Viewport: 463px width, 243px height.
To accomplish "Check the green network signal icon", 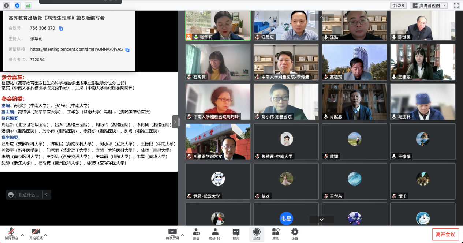I will click(28, 5).
